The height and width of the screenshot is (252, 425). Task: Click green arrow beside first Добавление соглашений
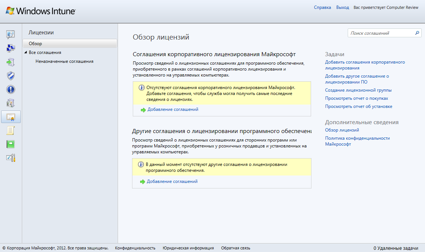(143, 110)
